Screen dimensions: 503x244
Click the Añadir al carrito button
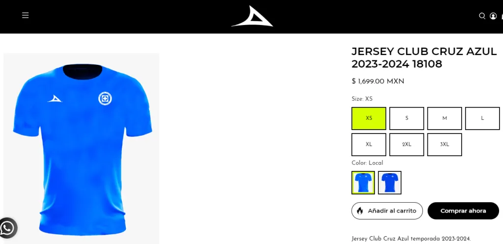point(387,211)
